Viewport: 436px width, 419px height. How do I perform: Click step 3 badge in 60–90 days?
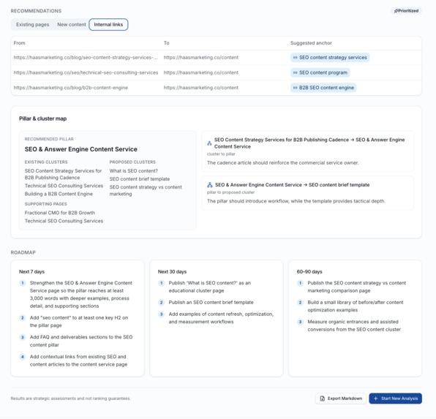pos(300,322)
